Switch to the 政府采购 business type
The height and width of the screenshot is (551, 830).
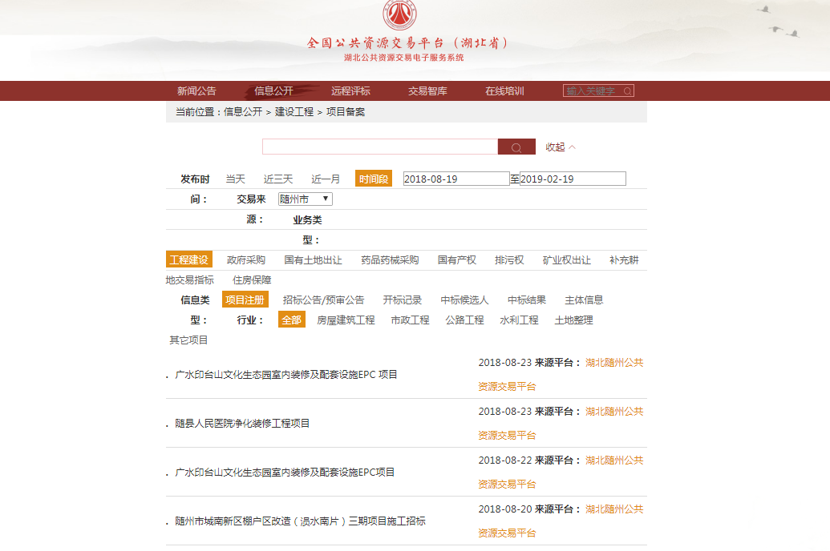246,260
